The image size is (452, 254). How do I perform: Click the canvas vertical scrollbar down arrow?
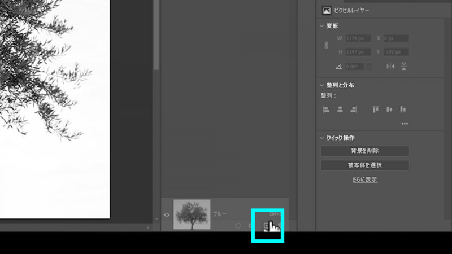(157, 219)
